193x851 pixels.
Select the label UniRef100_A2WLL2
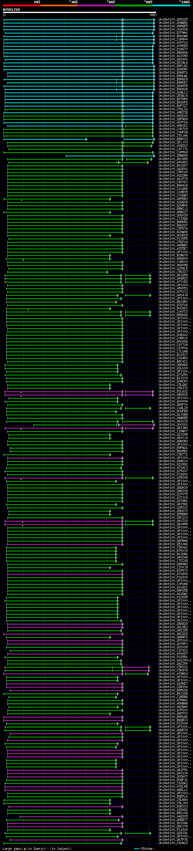point(173,92)
